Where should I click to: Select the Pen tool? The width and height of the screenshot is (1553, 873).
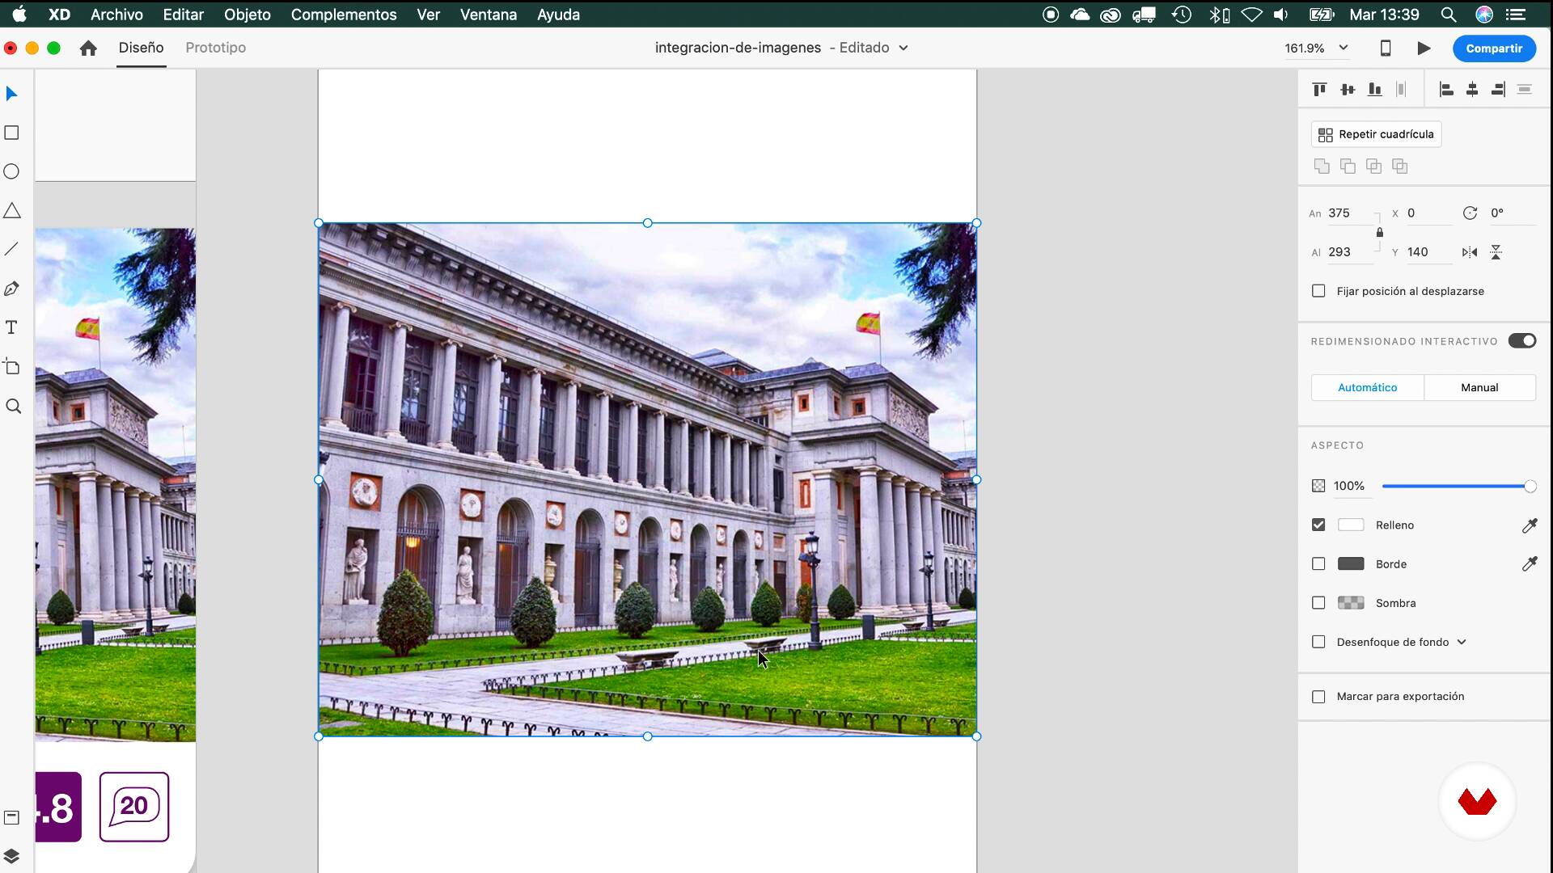click(11, 289)
